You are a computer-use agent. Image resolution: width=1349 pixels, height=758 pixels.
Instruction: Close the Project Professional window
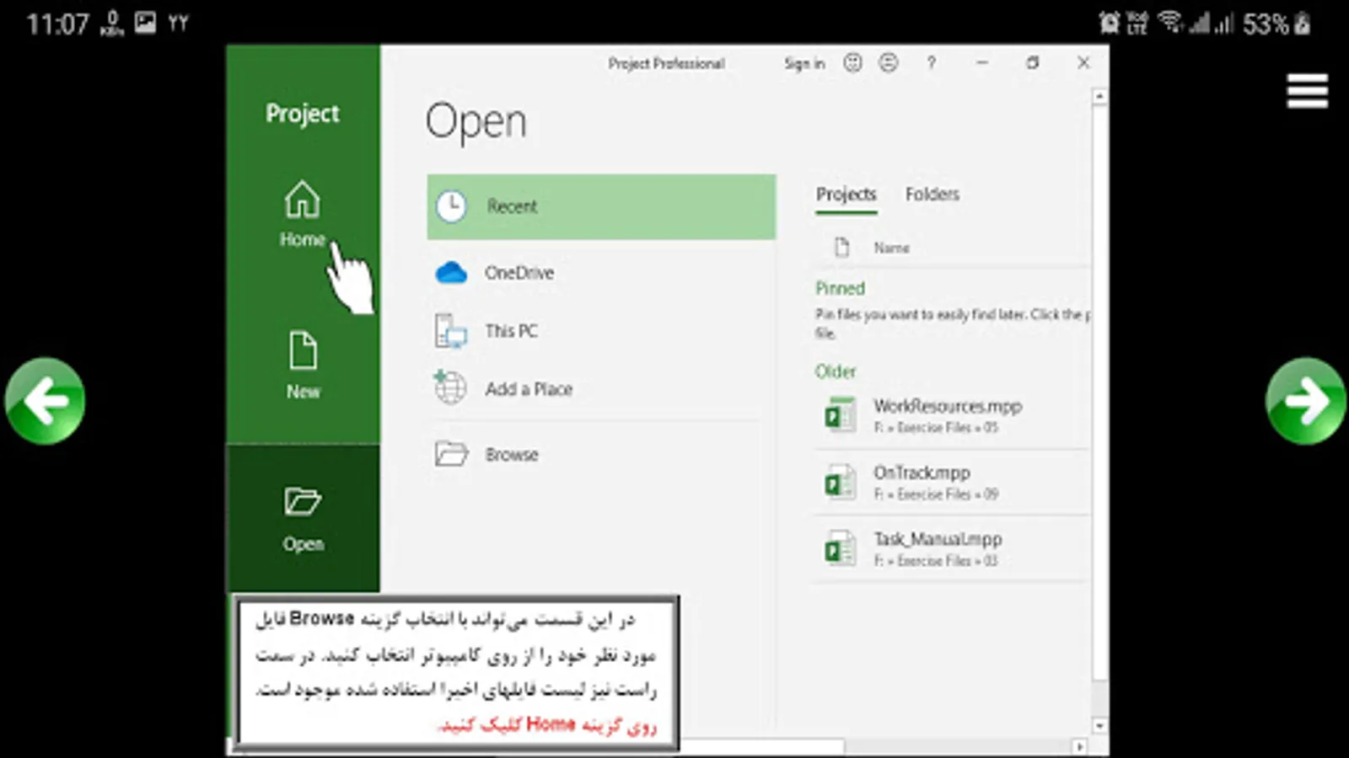pyautogui.click(x=1083, y=62)
